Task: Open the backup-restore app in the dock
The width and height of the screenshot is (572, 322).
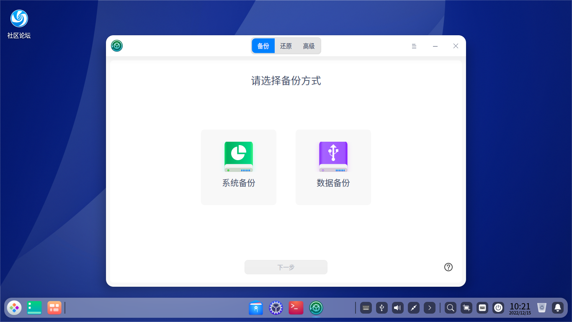Action: click(316, 308)
